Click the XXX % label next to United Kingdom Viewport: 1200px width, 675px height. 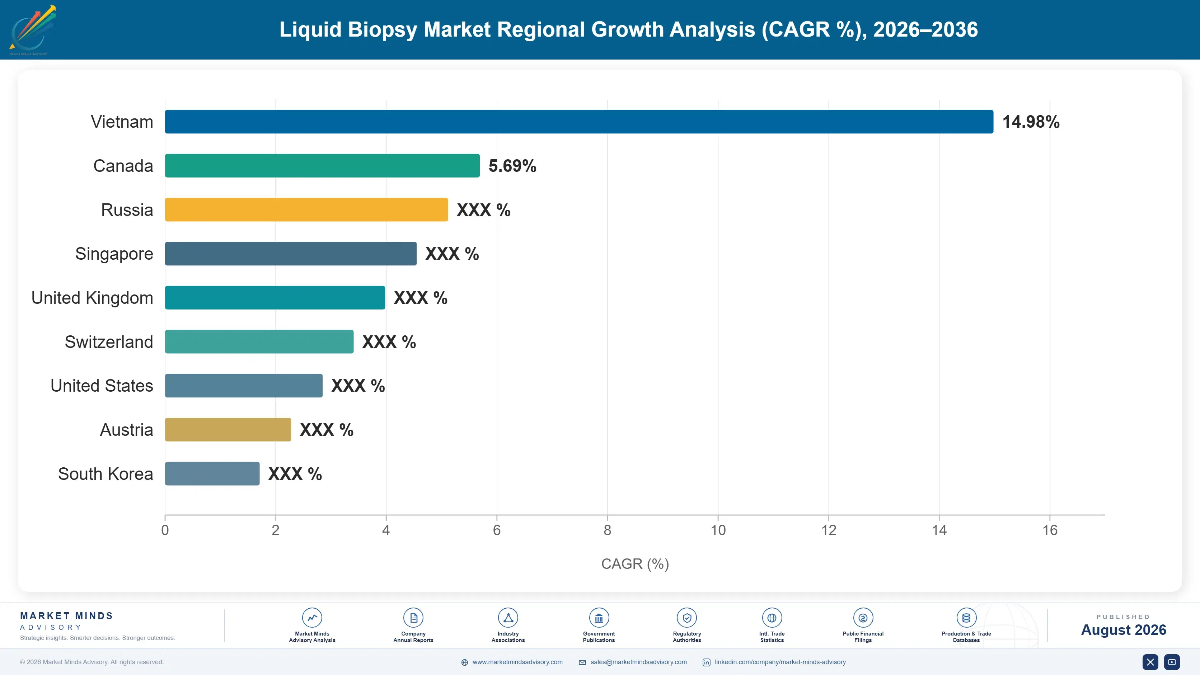point(421,298)
